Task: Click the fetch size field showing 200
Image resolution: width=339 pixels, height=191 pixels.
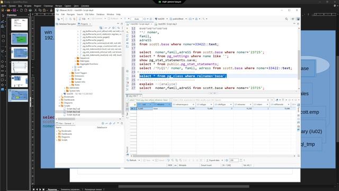Action: coord(234,160)
